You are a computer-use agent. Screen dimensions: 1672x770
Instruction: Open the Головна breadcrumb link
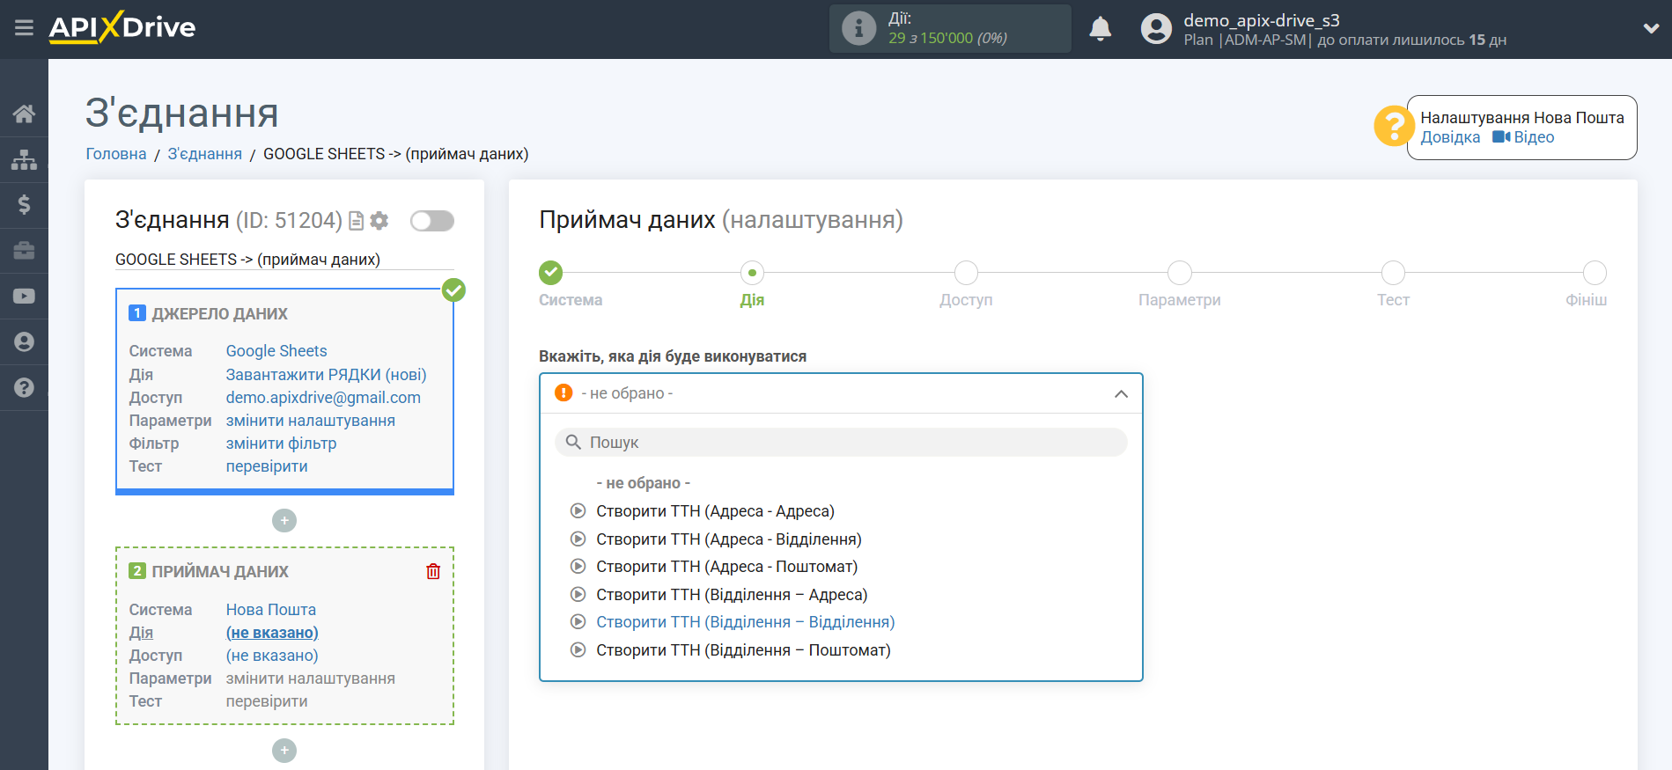point(116,154)
